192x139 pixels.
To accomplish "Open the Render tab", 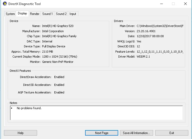I will 35,14.
